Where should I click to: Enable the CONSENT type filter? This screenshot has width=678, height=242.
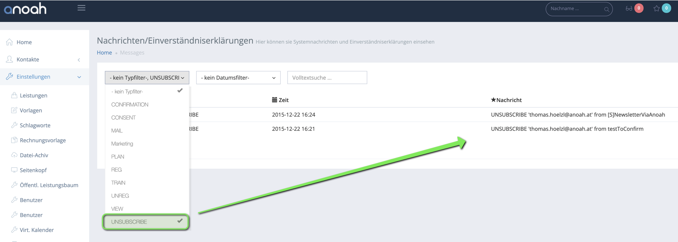click(x=124, y=118)
